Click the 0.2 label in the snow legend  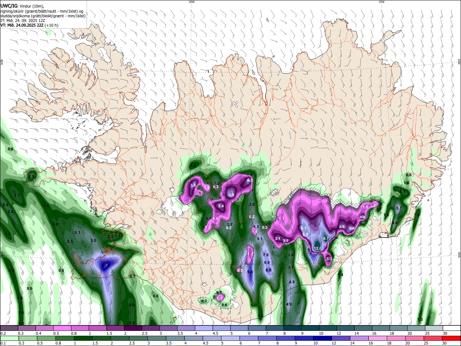tap(3, 333)
